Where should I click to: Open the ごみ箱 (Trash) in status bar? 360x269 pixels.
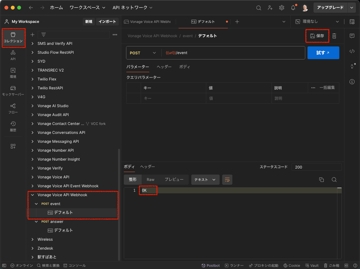tap(331, 265)
